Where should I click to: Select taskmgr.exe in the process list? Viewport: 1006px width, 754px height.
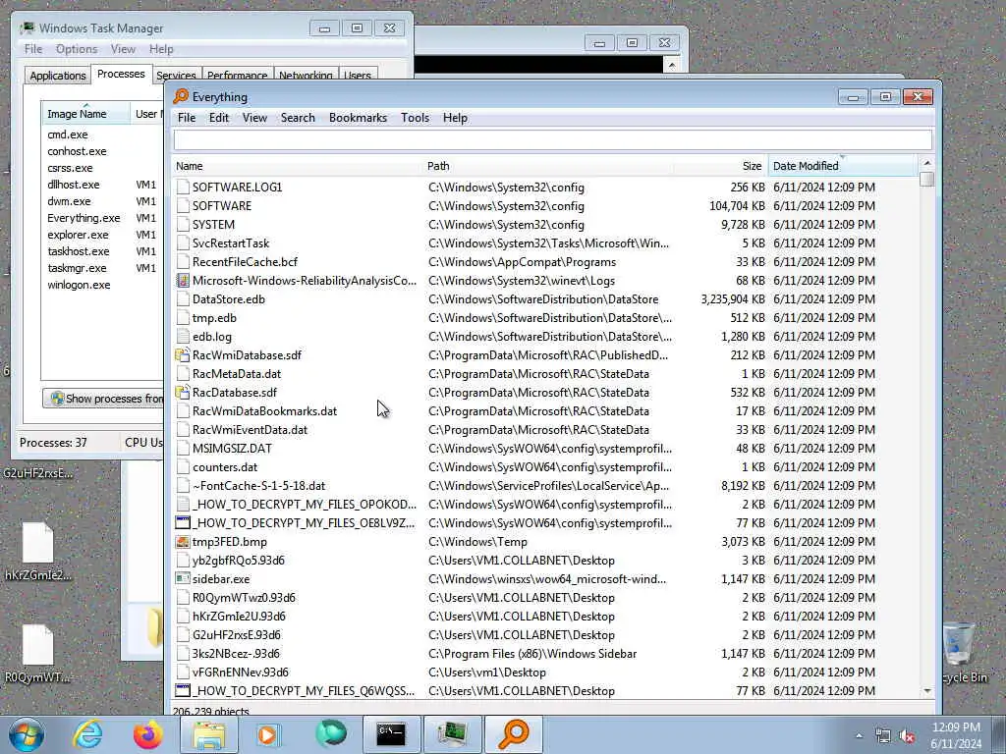point(77,268)
